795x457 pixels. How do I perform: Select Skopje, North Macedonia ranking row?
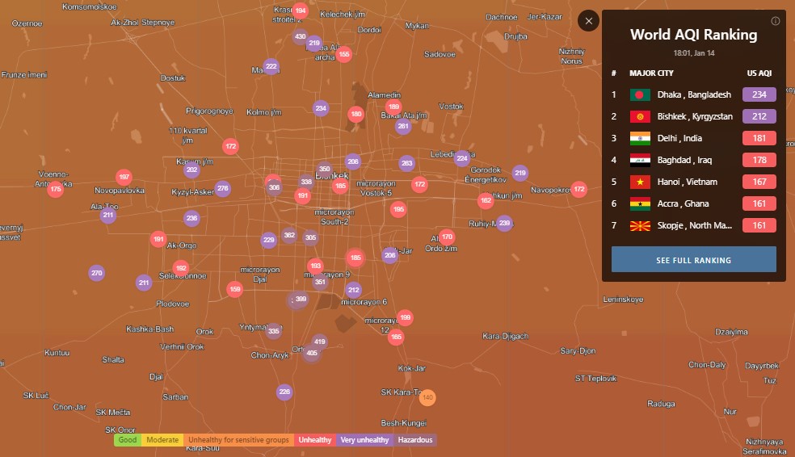[694, 225]
